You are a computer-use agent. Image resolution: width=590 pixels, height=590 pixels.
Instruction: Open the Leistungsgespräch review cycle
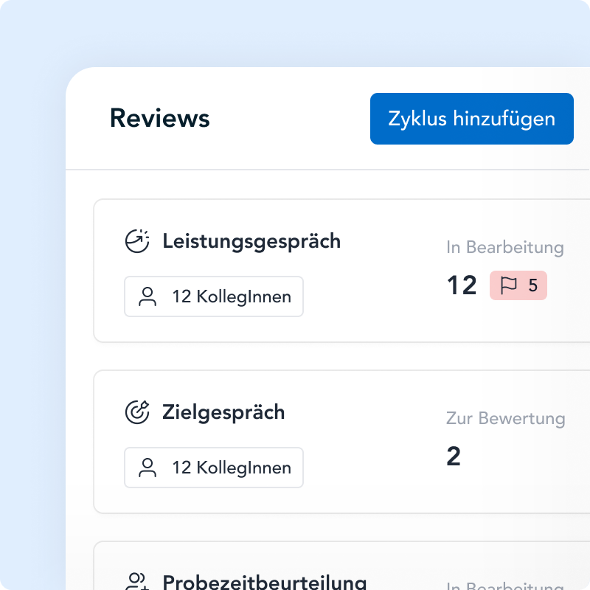(x=251, y=241)
